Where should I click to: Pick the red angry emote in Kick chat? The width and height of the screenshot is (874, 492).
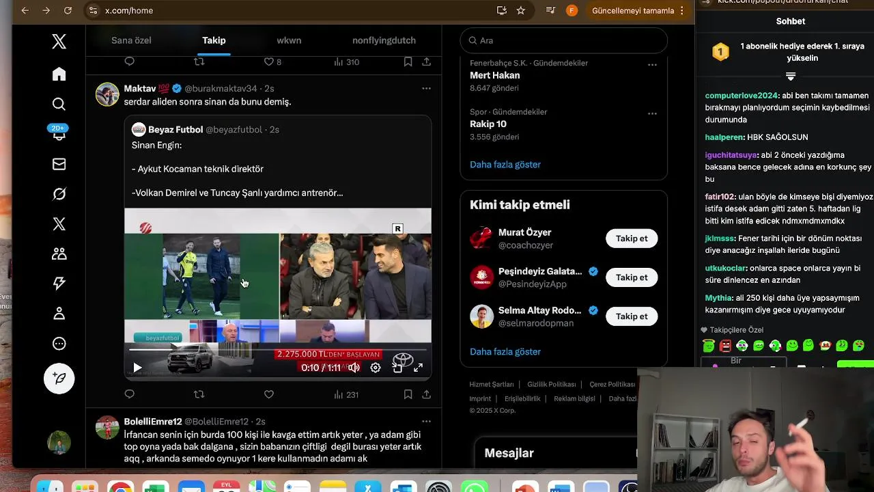pos(725,346)
